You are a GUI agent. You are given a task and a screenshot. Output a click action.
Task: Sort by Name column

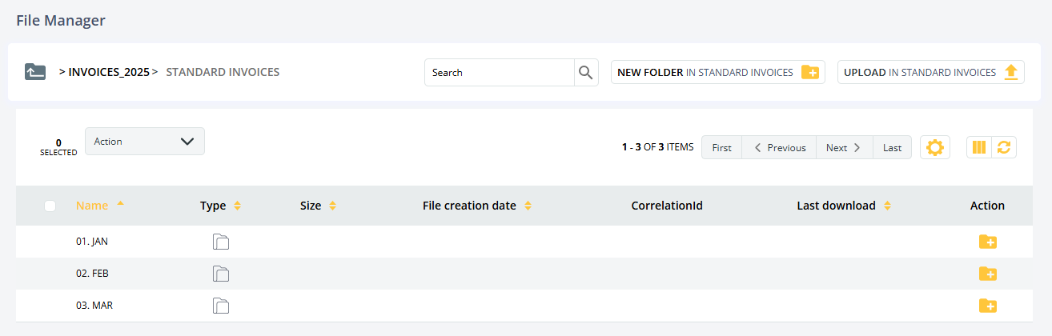click(x=92, y=206)
